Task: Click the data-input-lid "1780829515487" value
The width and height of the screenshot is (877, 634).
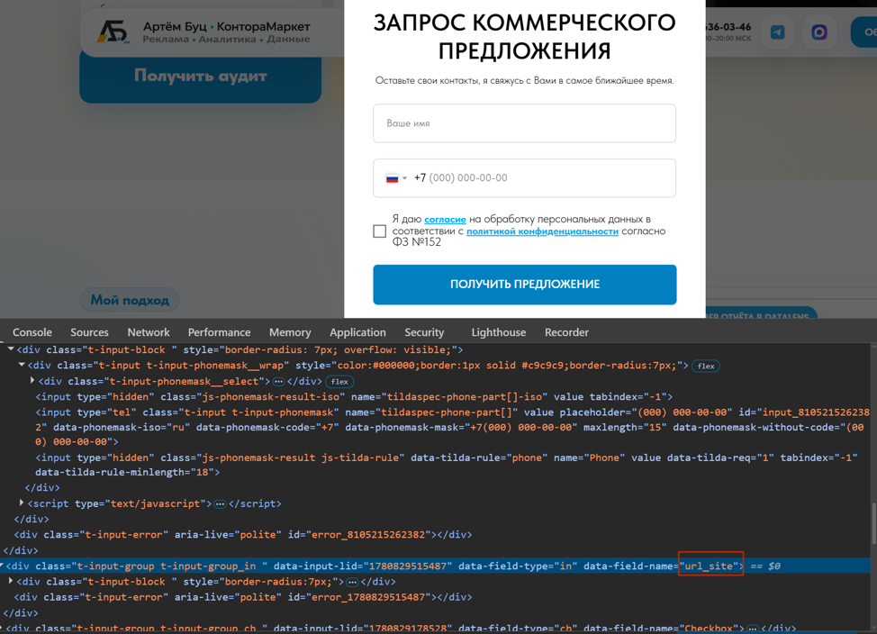Action: point(409,566)
